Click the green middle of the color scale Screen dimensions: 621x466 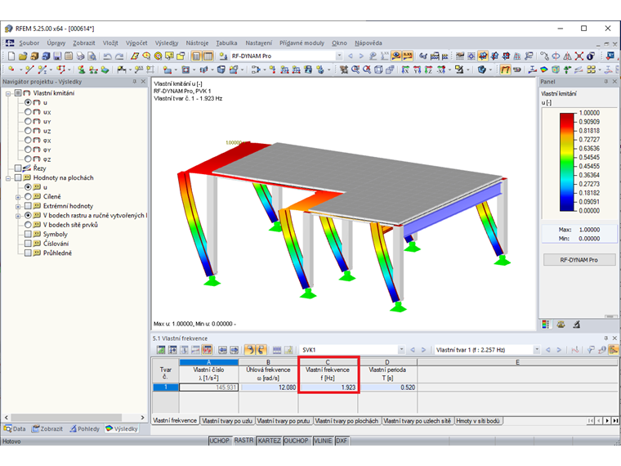pyautogui.click(x=567, y=162)
